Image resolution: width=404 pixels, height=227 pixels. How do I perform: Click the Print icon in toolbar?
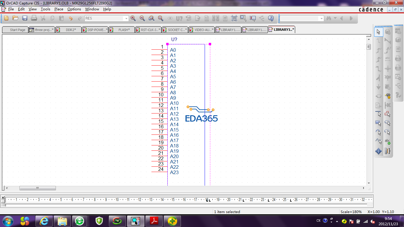34,18
